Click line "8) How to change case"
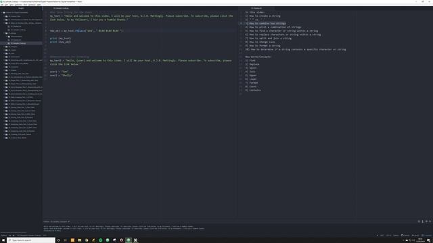The height and width of the screenshot is (243, 433). click(260, 42)
